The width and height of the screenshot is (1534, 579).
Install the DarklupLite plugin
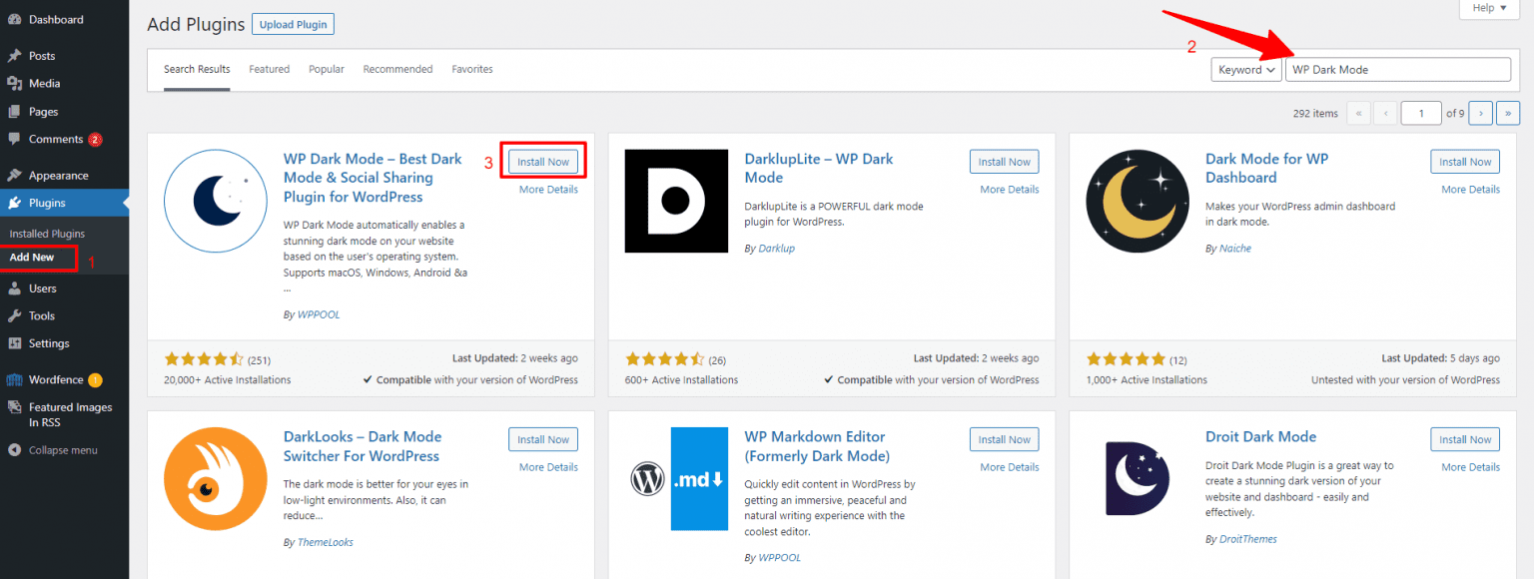tap(1004, 162)
